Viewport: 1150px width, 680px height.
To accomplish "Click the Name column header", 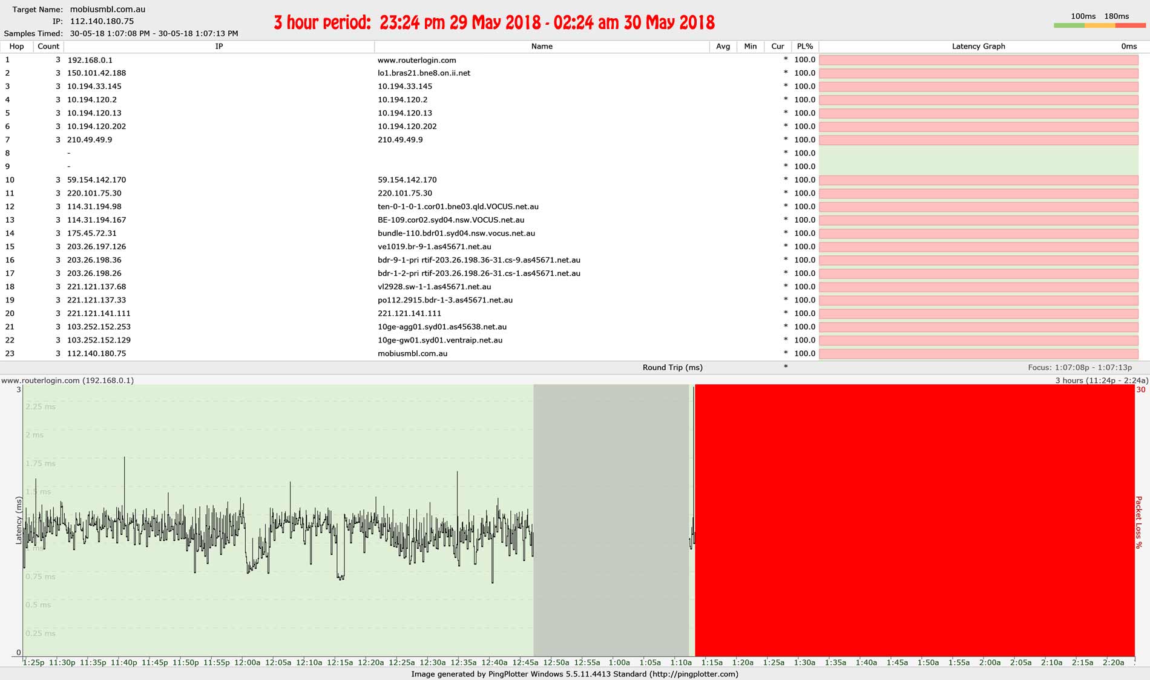I will tap(542, 47).
